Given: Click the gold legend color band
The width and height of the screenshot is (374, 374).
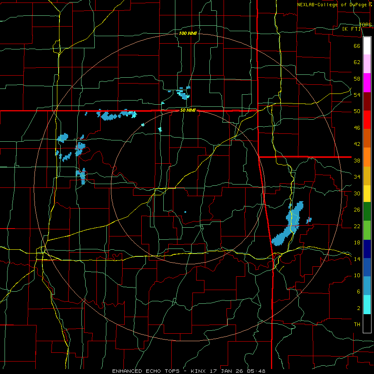Looking at the screenshot, I should (x=367, y=176).
